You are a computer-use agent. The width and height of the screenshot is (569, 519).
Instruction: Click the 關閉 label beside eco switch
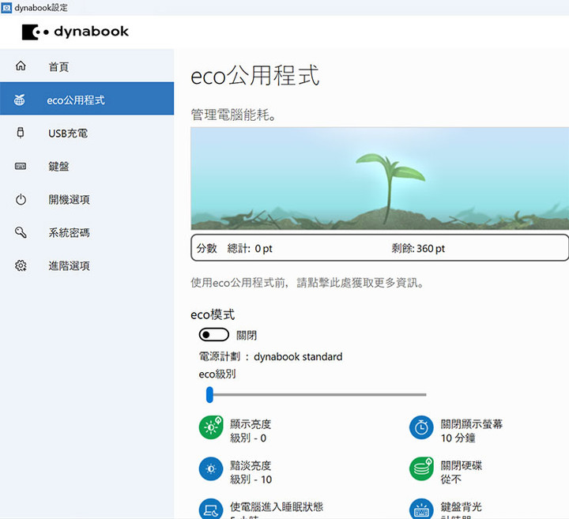tap(247, 335)
